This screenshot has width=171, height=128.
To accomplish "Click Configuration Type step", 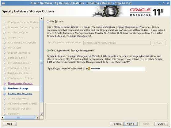I will click(x=19, y=68).
